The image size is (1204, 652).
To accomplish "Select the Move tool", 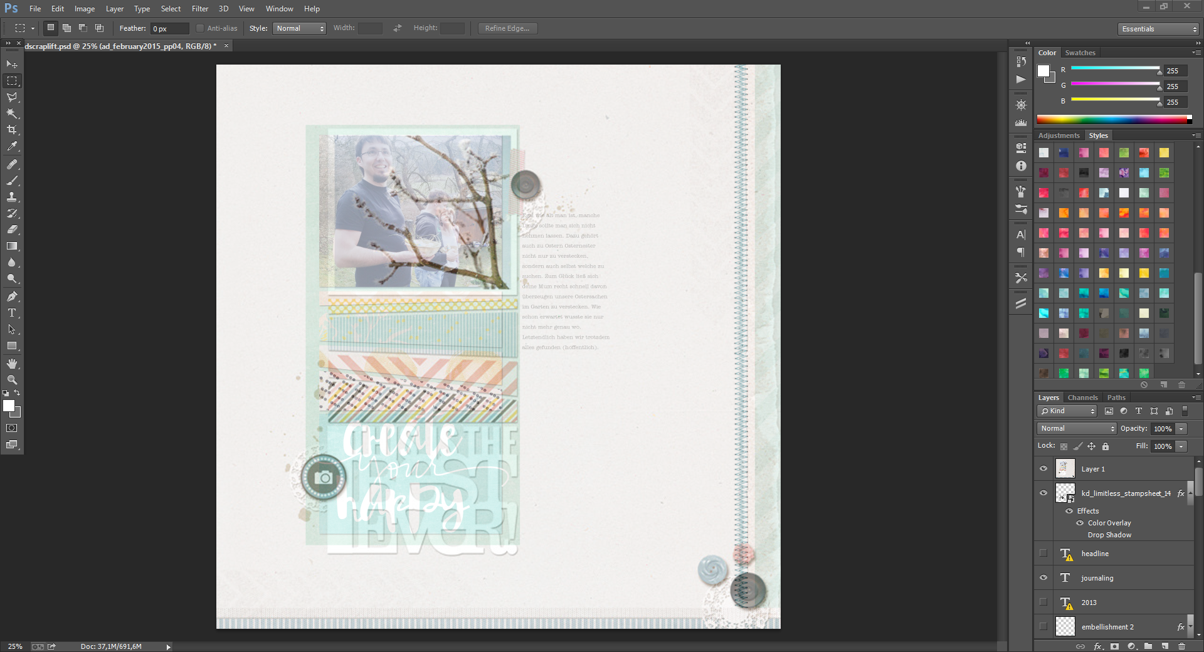I will (12, 65).
